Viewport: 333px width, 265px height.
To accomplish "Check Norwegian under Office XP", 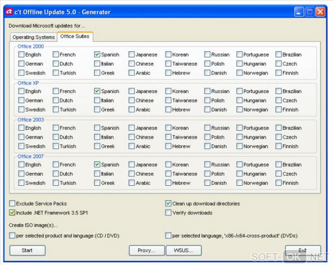I will [239, 110].
